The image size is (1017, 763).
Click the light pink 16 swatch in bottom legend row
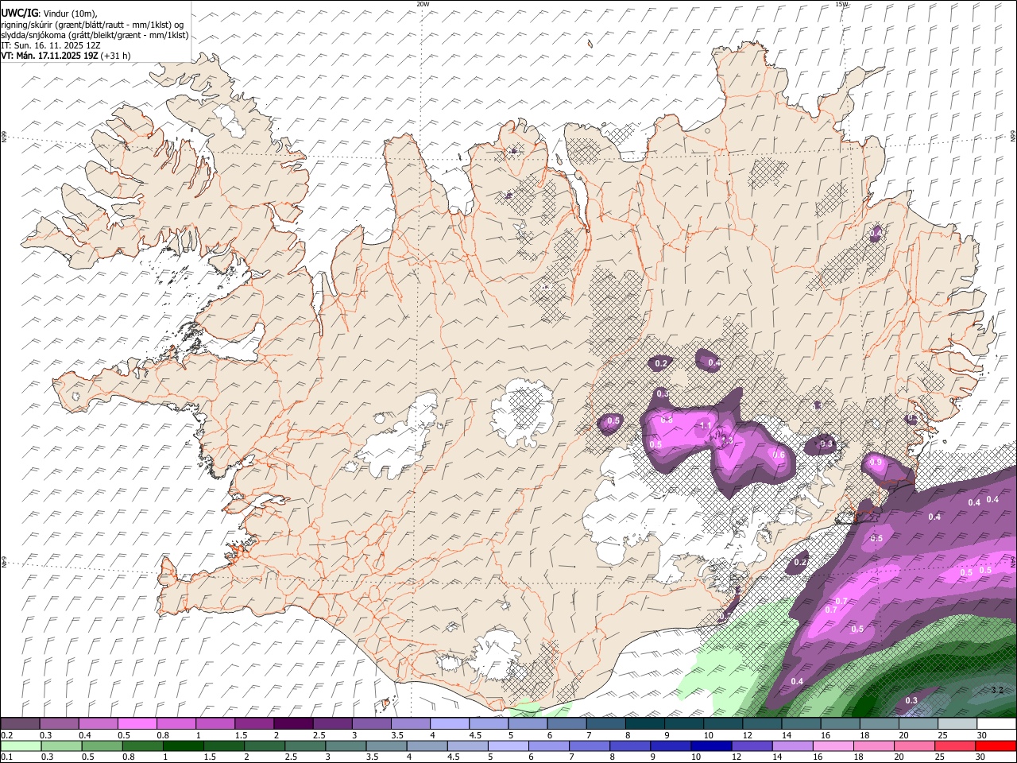click(833, 746)
